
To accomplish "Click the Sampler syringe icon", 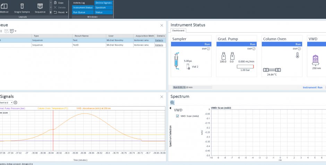I will 177,61.
